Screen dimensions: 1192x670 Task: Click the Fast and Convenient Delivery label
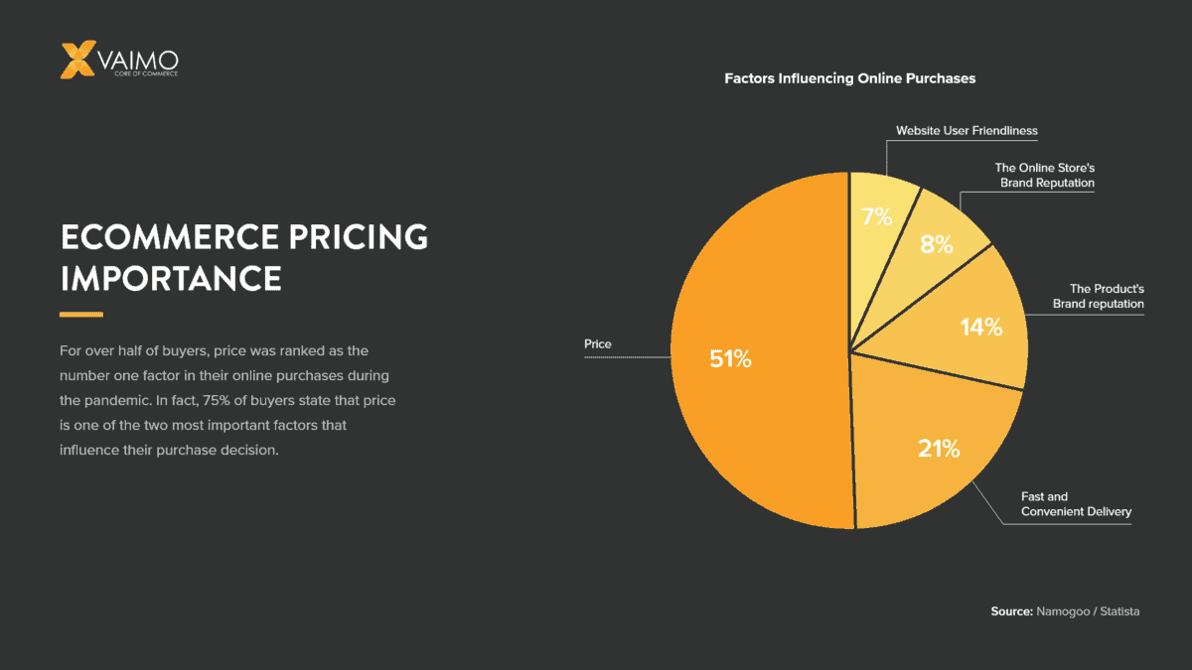pos(1077,504)
